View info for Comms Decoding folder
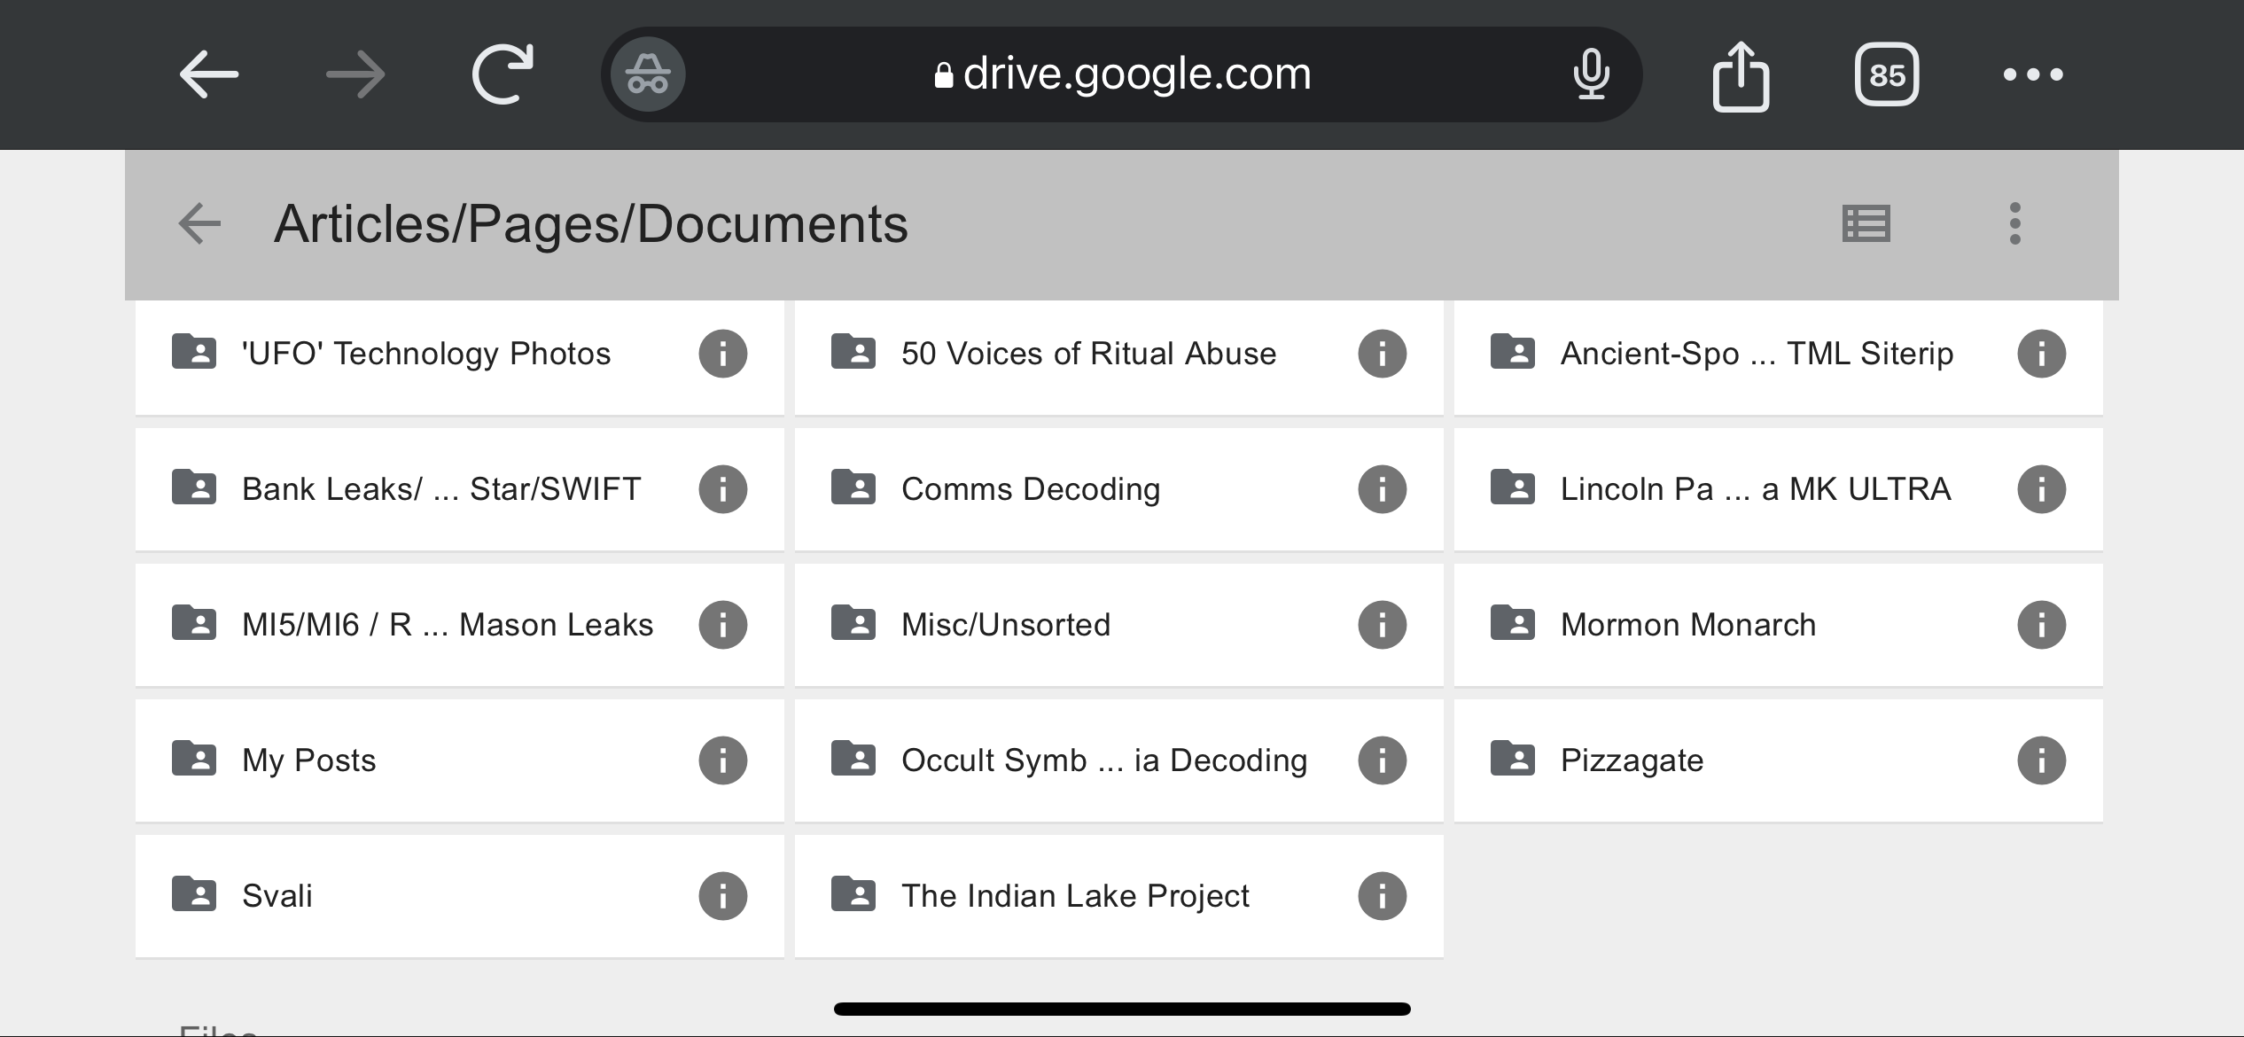The image size is (2244, 1037). point(1382,489)
